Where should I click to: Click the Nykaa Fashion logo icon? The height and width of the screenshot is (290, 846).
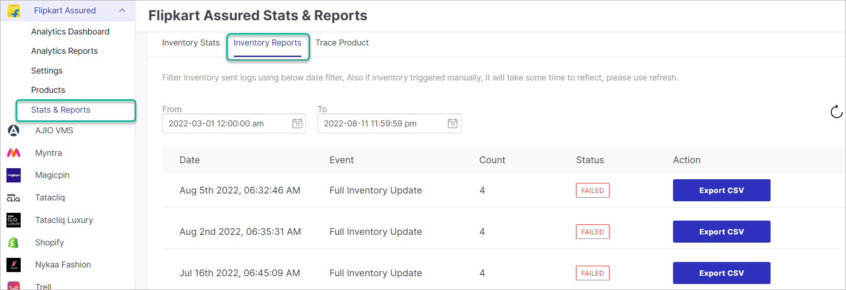coord(14,265)
